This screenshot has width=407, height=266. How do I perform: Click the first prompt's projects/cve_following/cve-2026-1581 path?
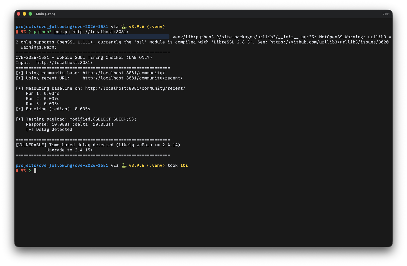coord(62,27)
